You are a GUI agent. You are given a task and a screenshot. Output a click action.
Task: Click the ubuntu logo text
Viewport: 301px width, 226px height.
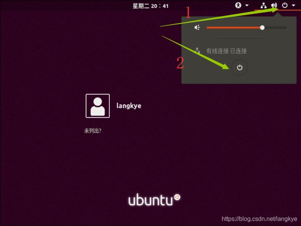click(x=150, y=200)
